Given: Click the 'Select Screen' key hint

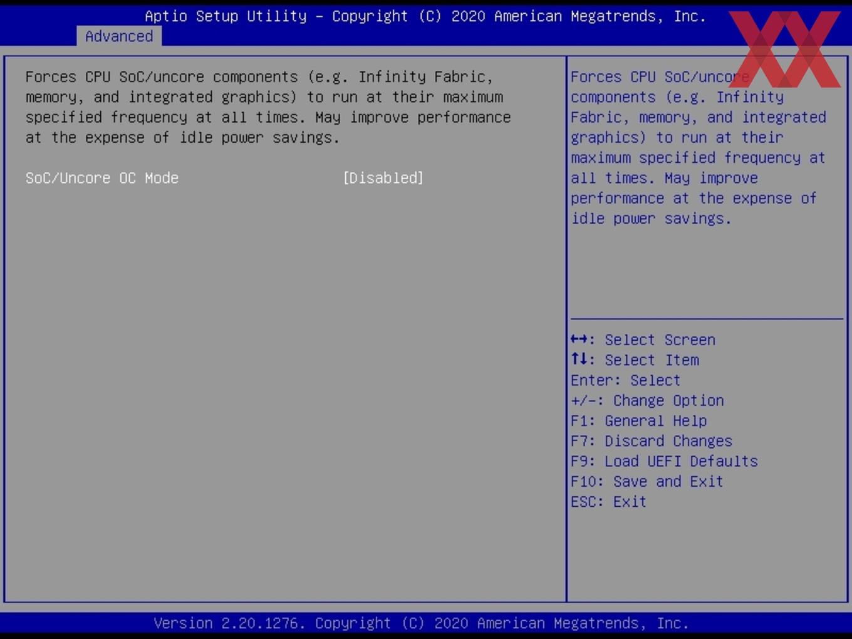Looking at the screenshot, I should tap(643, 340).
